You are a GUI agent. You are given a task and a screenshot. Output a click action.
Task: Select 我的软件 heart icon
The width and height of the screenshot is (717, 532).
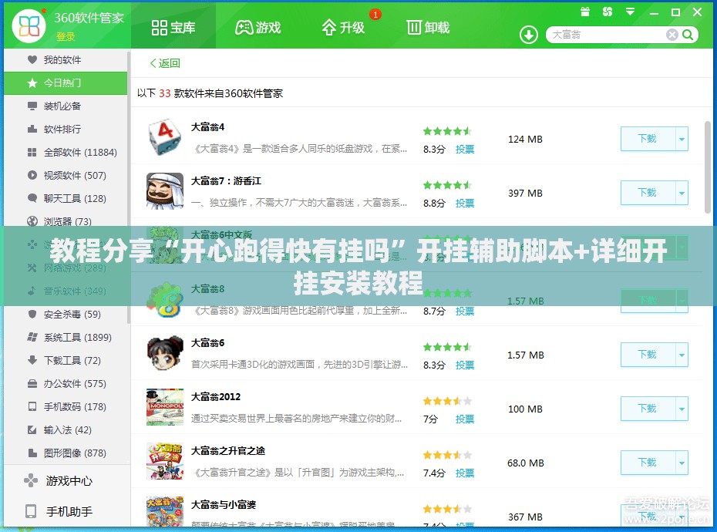click(x=32, y=59)
